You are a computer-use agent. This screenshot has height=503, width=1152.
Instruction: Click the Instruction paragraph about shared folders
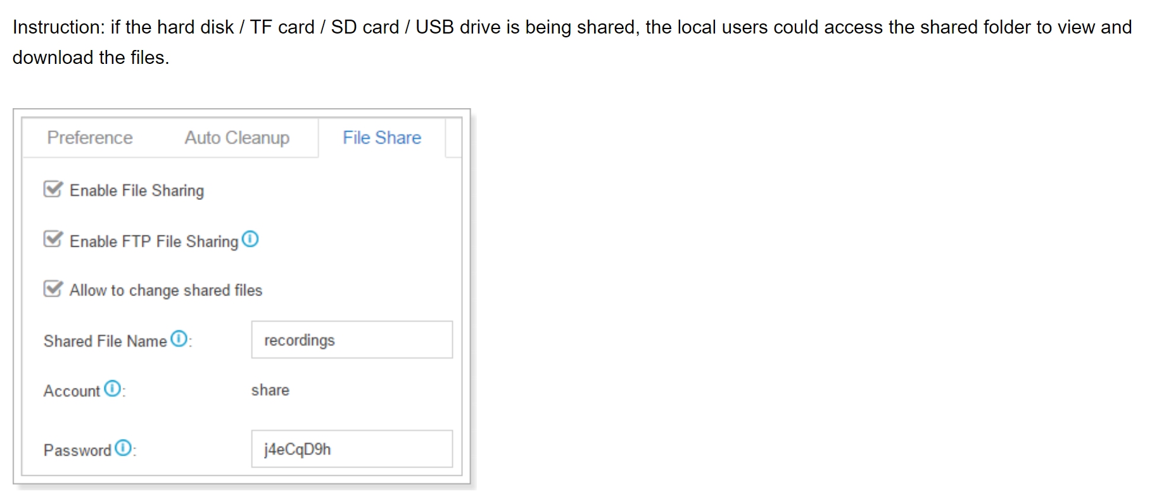(x=572, y=42)
